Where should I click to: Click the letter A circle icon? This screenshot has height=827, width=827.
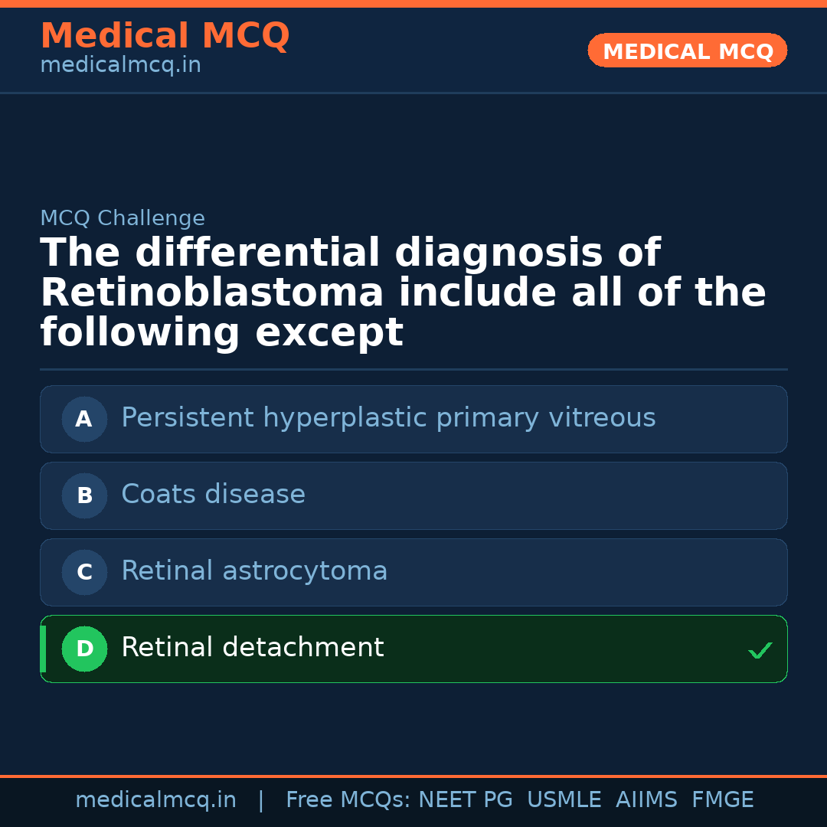pos(84,420)
